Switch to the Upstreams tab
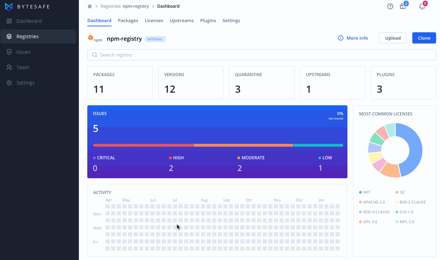This screenshot has height=260, width=440. [182, 21]
